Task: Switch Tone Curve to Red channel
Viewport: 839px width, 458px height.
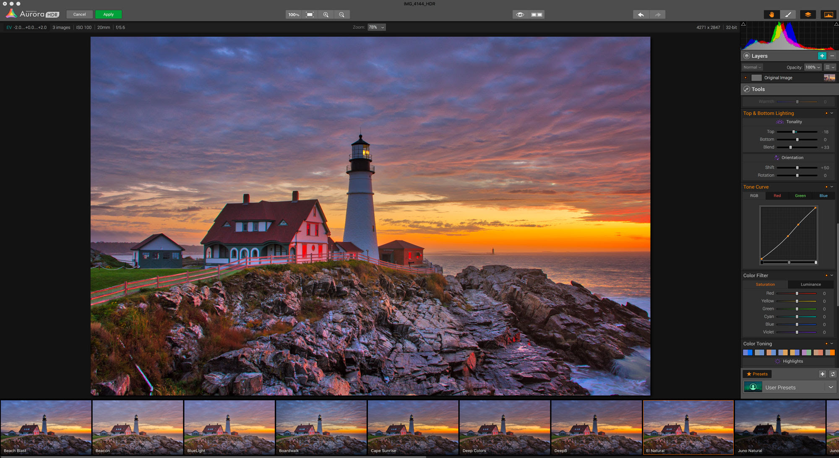Action: [777, 196]
